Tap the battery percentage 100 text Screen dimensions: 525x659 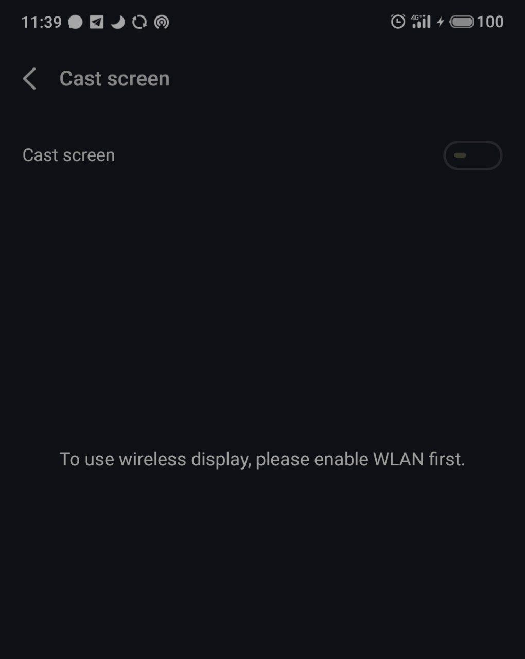pos(490,22)
